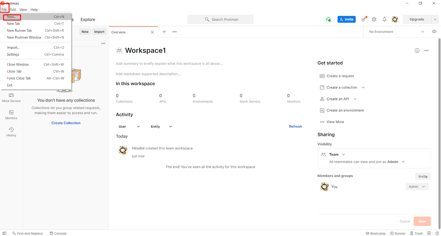The image size is (441, 236).
Task: Open the Entity activity filter dropdown
Action: [x=161, y=127]
